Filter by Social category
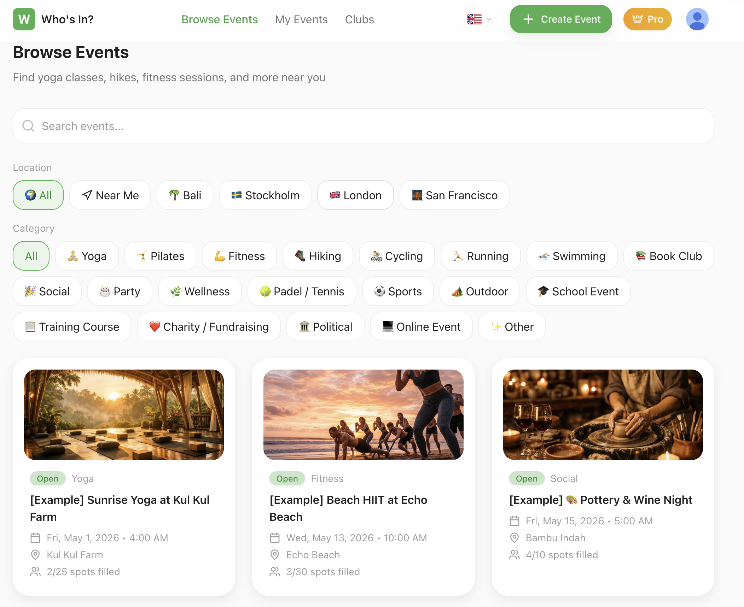This screenshot has width=744, height=607. click(x=47, y=291)
